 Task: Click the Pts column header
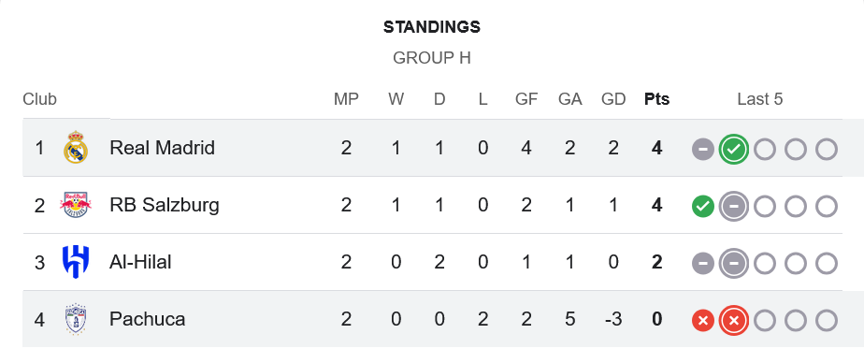coord(656,99)
